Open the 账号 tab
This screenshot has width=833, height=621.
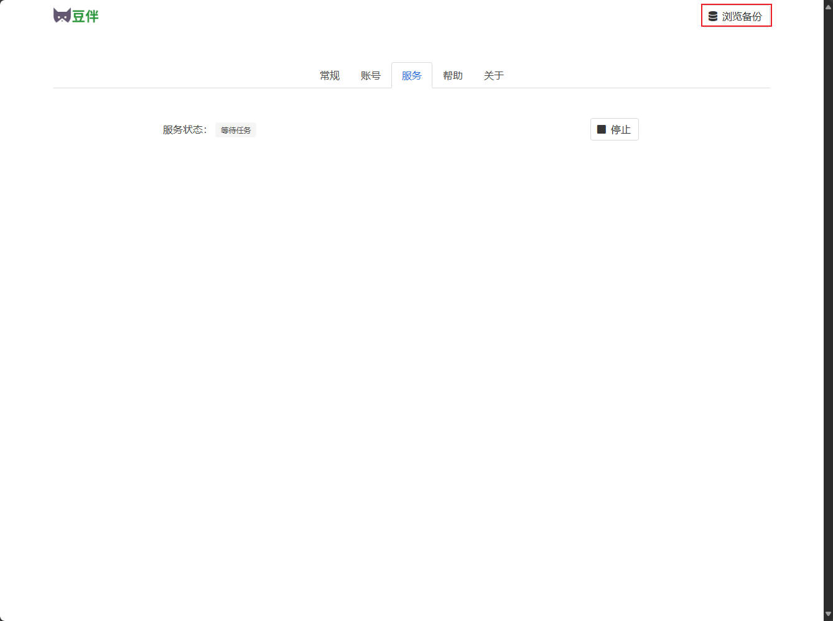point(371,75)
